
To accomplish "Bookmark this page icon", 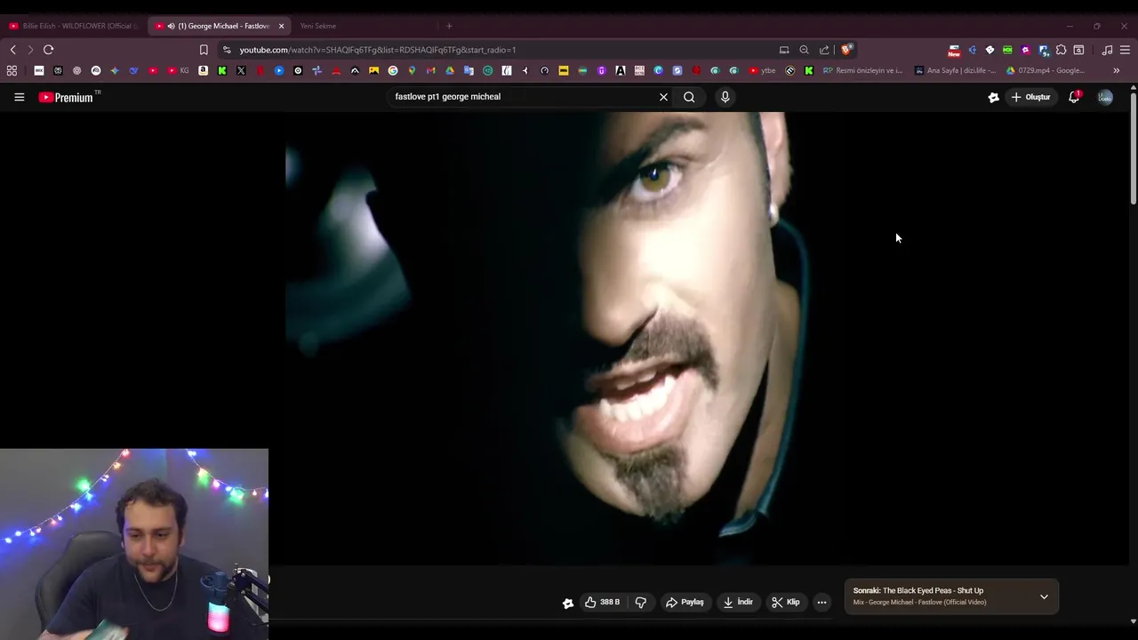I will point(204,50).
